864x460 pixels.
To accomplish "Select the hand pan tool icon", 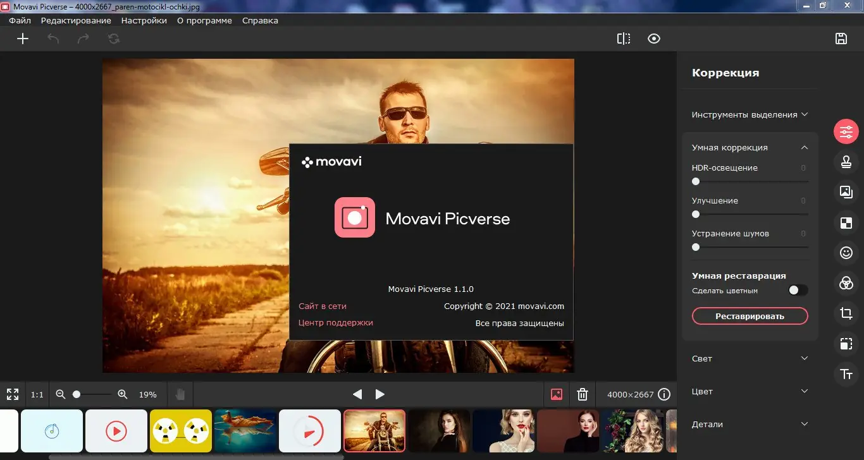I will (x=180, y=394).
